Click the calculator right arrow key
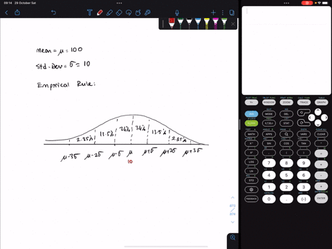 [324, 118]
